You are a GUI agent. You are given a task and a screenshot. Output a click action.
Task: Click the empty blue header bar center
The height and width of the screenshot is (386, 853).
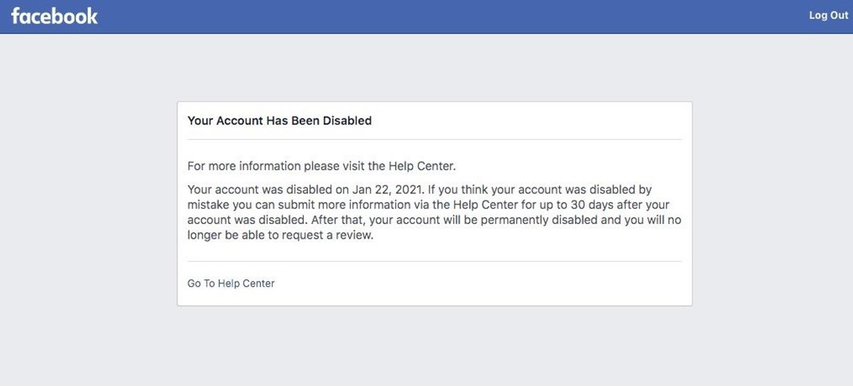[x=426, y=16]
